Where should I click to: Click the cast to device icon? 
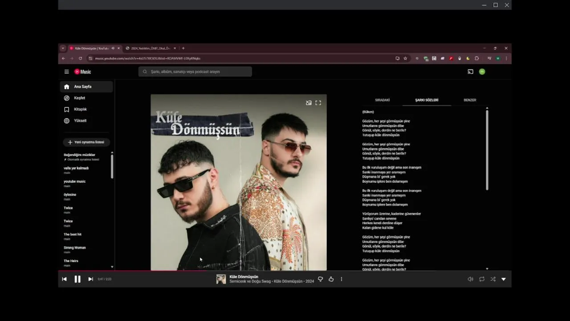(x=470, y=72)
